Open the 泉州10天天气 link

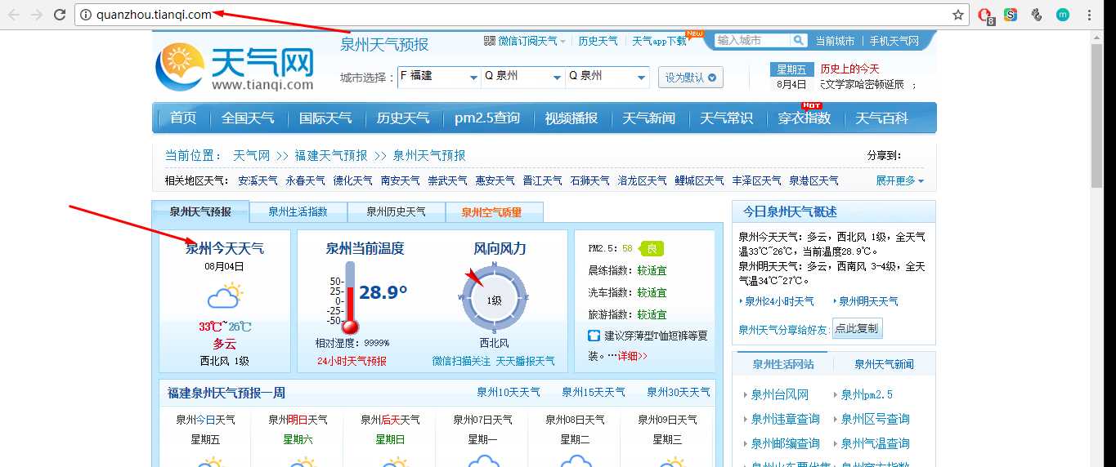click(x=509, y=392)
